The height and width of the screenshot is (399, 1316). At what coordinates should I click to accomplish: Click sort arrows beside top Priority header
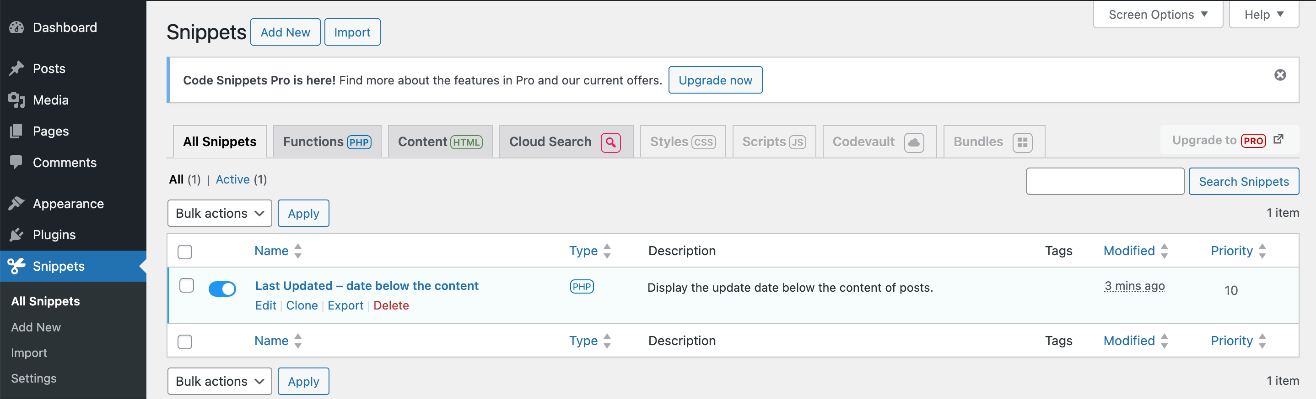pyautogui.click(x=1262, y=251)
